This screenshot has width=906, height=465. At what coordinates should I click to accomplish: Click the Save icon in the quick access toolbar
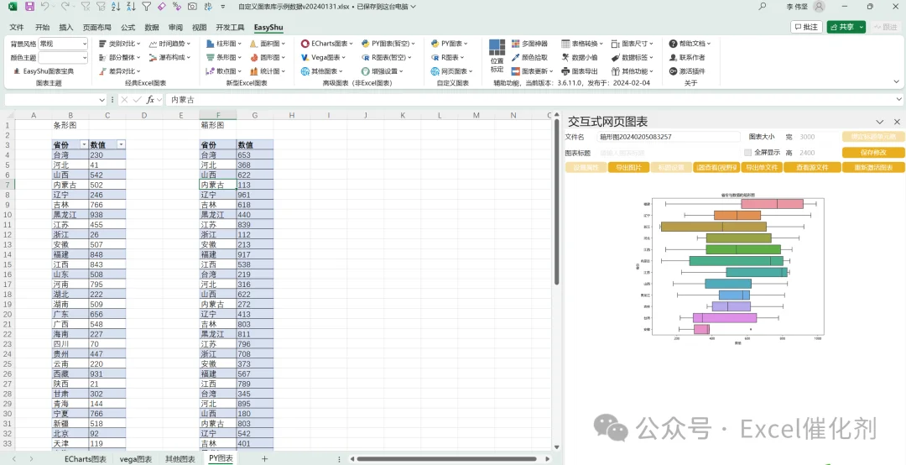(x=29, y=7)
